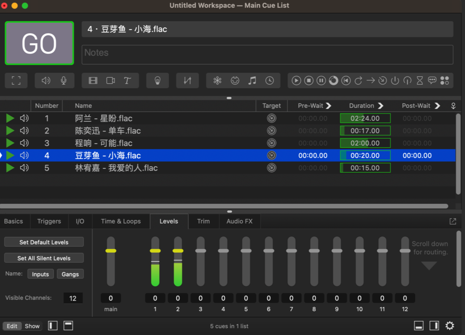Screen dimensions: 465x335
Task: Click the Notes field
Action: 267,55
